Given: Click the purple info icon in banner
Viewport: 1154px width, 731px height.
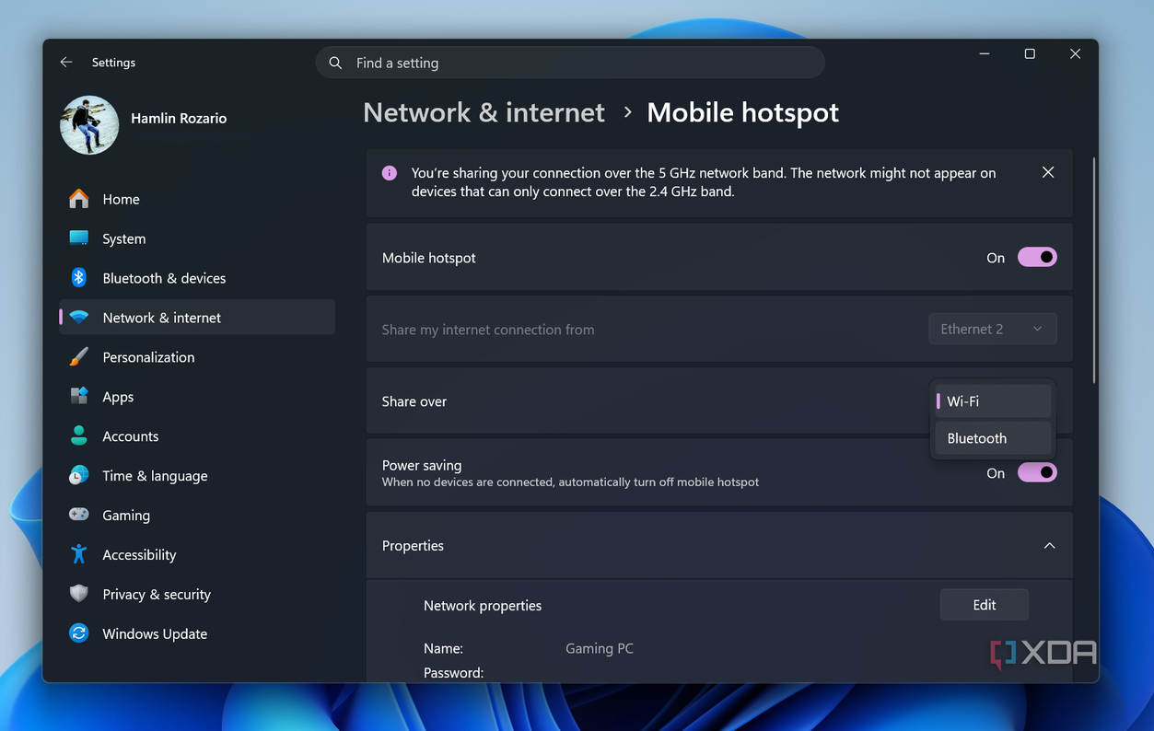Looking at the screenshot, I should click(390, 173).
